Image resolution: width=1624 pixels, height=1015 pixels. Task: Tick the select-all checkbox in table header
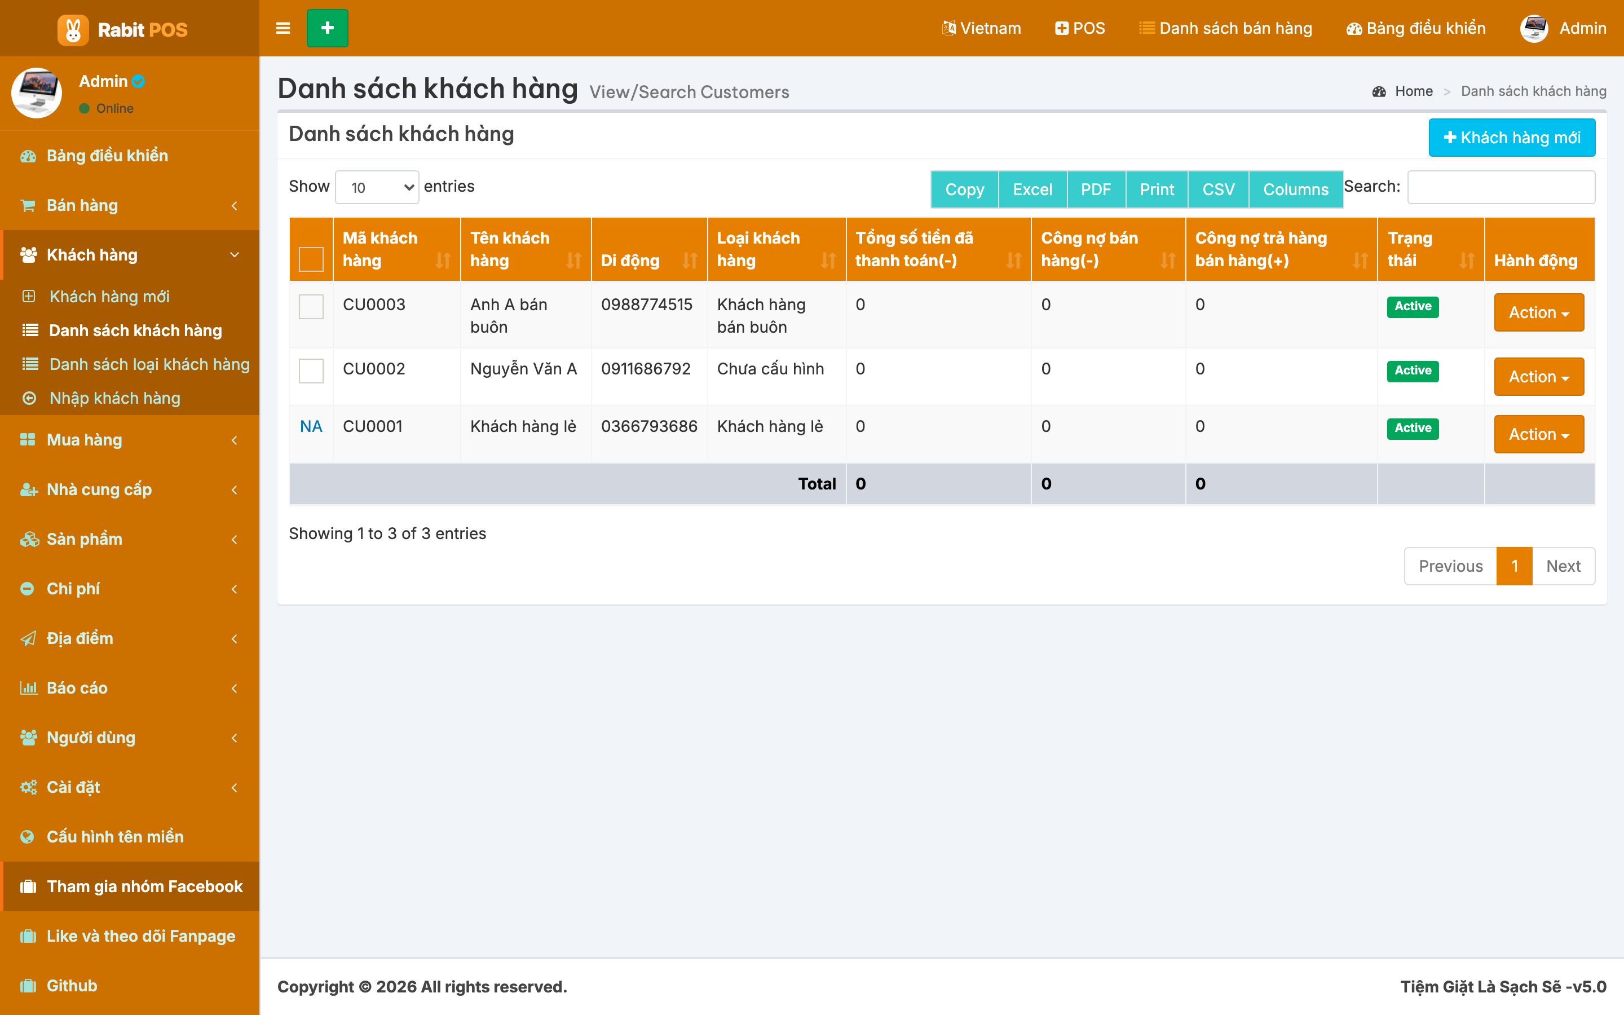[x=311, y=259]
